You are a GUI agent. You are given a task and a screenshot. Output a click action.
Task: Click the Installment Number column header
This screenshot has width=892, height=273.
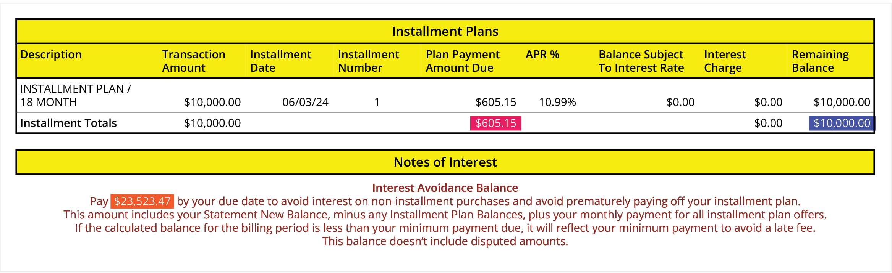point(368,61)
